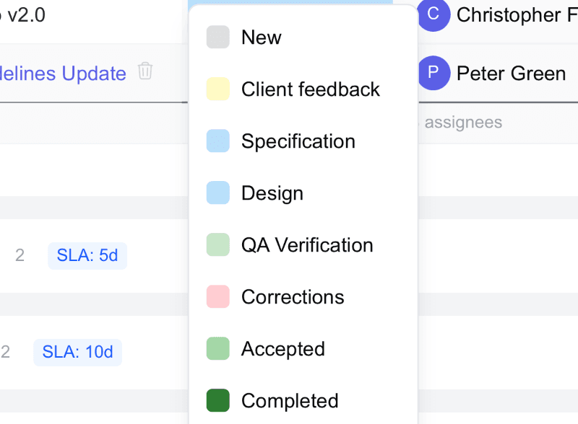The height and width of the screenshot is (424, 578).
Task: Choose Client feedback status
Action: click(310, 89)
